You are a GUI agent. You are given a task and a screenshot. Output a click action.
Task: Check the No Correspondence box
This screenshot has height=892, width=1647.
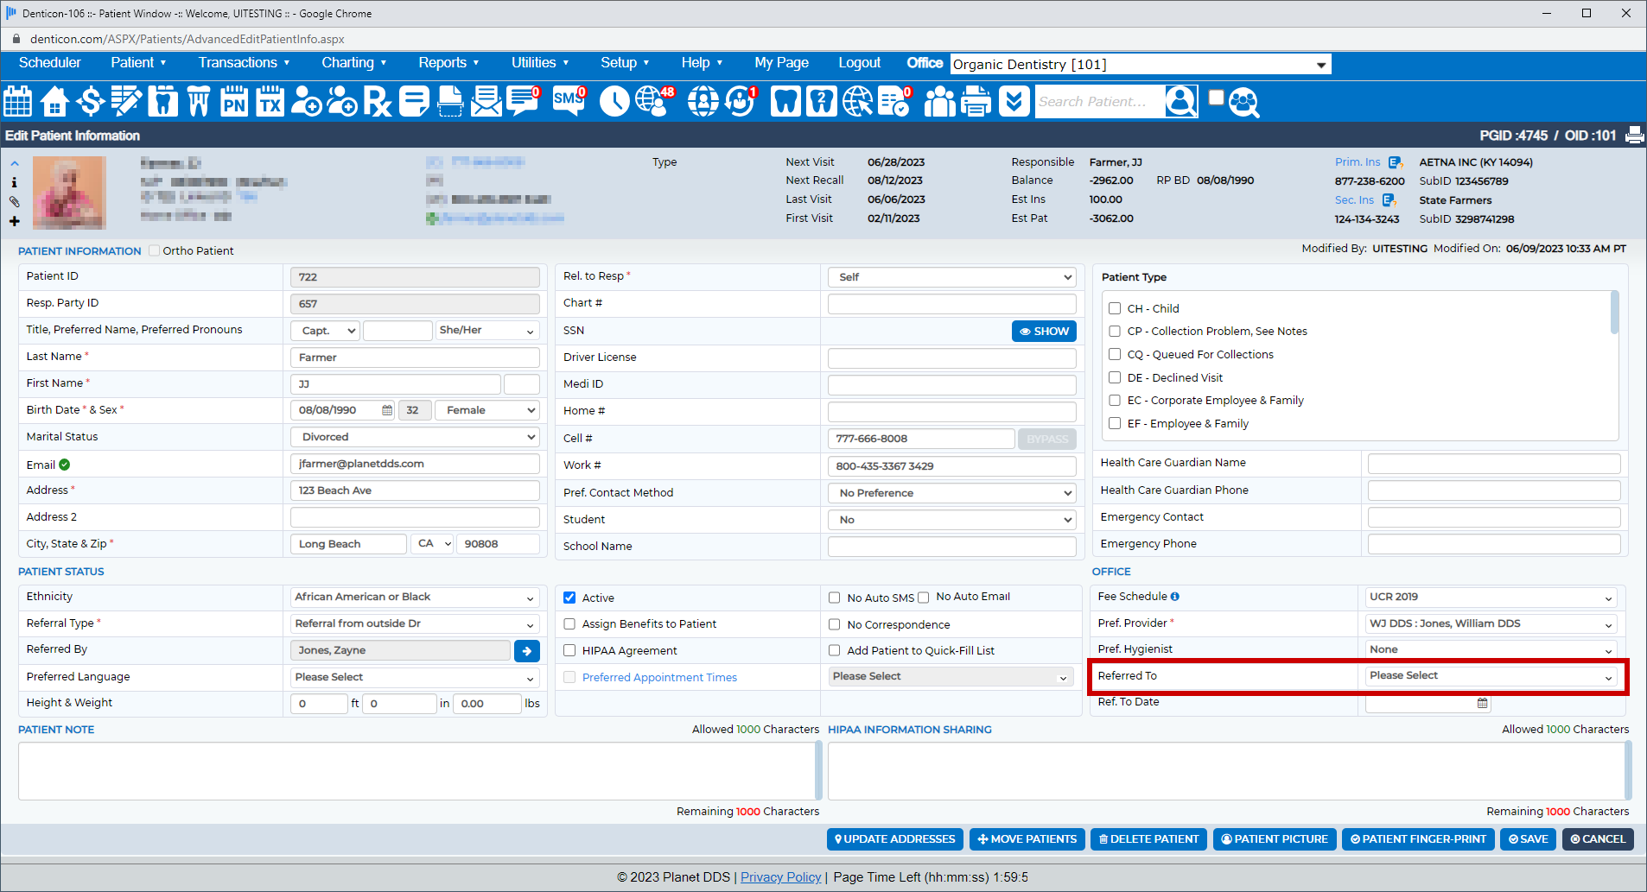click(834, 624)
